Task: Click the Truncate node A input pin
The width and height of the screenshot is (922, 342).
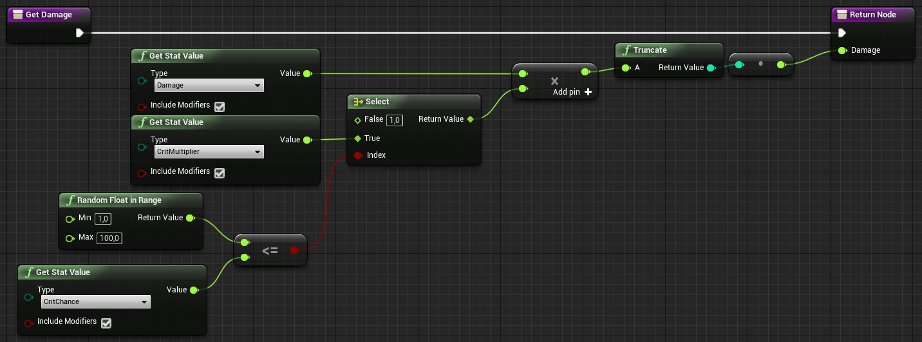Action: coord(626,68)
